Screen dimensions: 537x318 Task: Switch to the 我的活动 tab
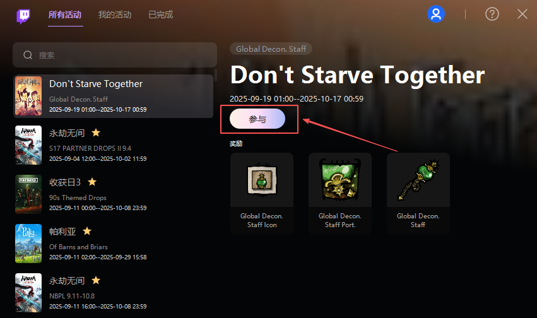(115, 15)
